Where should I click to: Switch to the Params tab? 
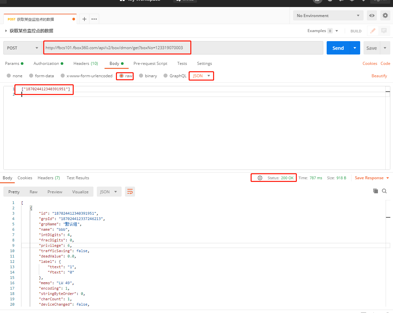14,64
